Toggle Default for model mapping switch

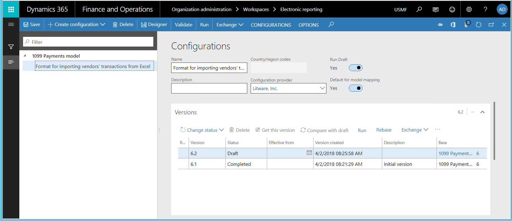(356, 88)
